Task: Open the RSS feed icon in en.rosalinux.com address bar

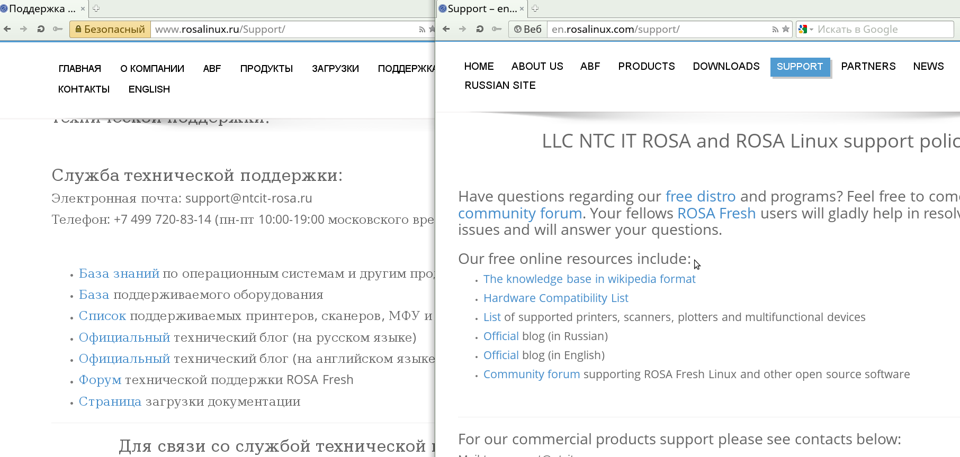Action: [x=775, y=30]
